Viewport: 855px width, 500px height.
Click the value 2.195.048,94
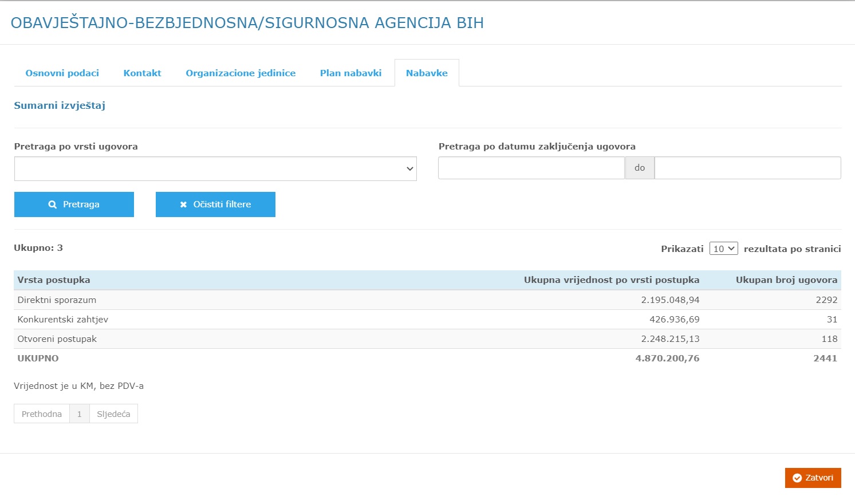670,300
